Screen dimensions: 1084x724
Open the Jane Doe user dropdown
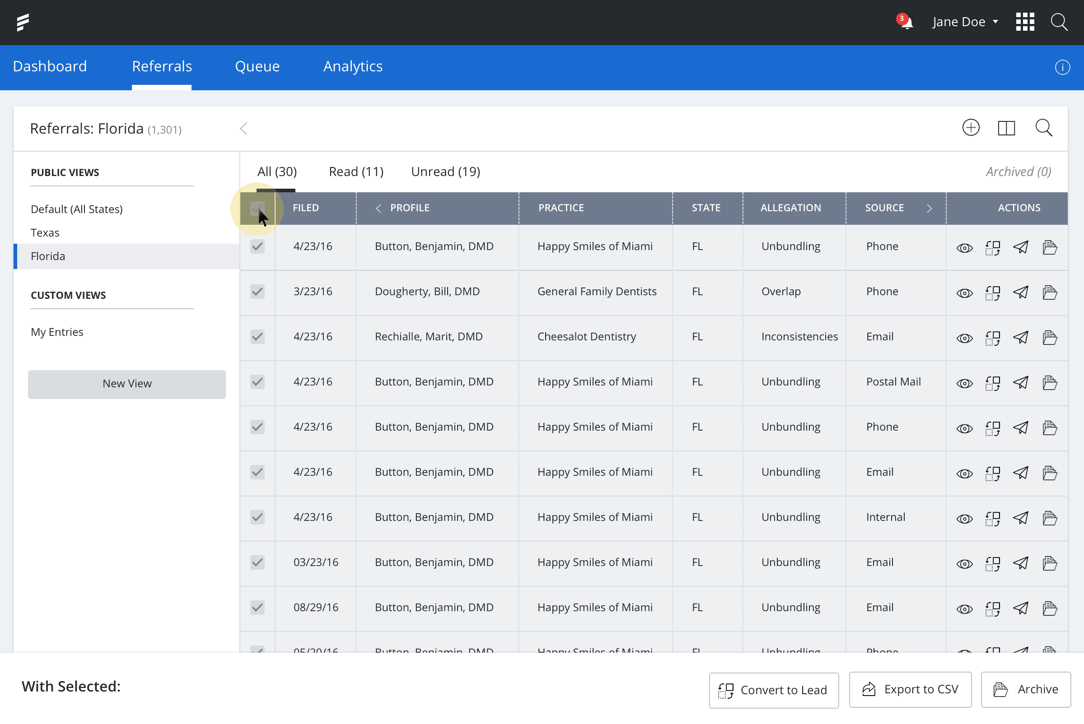pyautogui.click(x=964, y=22)
